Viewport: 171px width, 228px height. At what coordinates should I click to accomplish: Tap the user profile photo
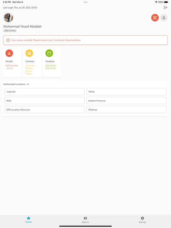(8, 18)
